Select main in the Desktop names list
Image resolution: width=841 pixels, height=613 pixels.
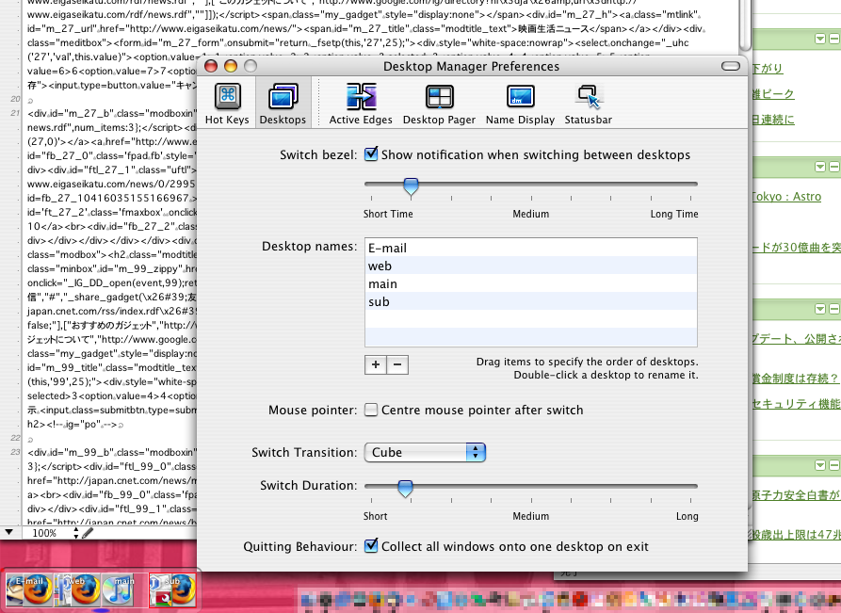coord(531,283)
